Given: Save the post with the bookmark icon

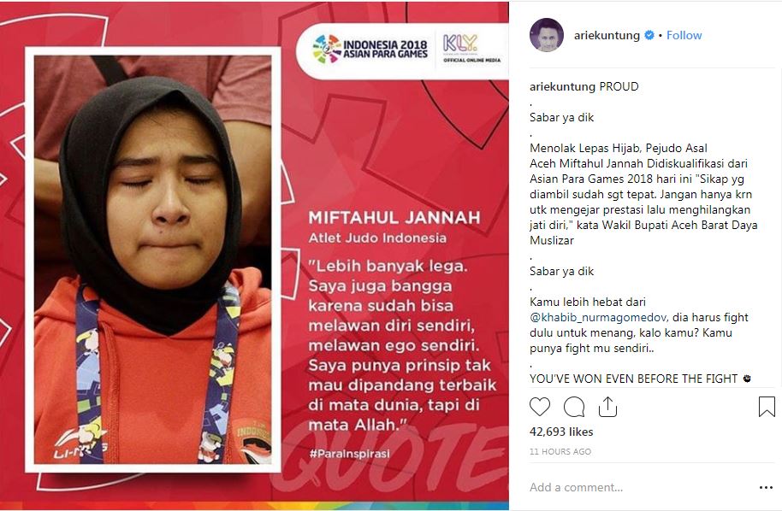Looking at the screenshot, I should [x=767, y=407].
